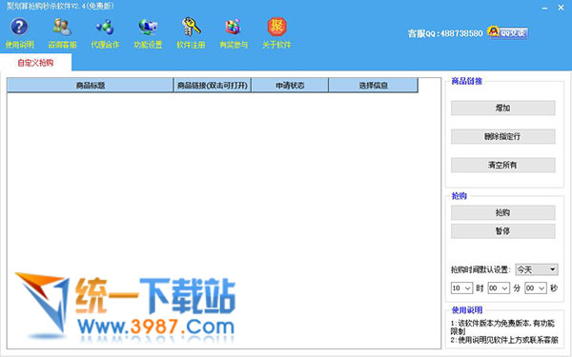Expand the 今天 date dropdown

(x=536, y=269)
